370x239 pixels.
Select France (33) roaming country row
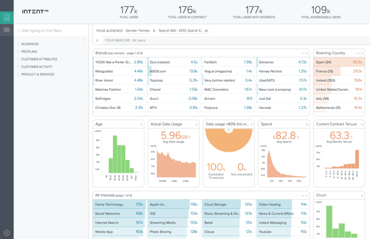coord(339,71)
